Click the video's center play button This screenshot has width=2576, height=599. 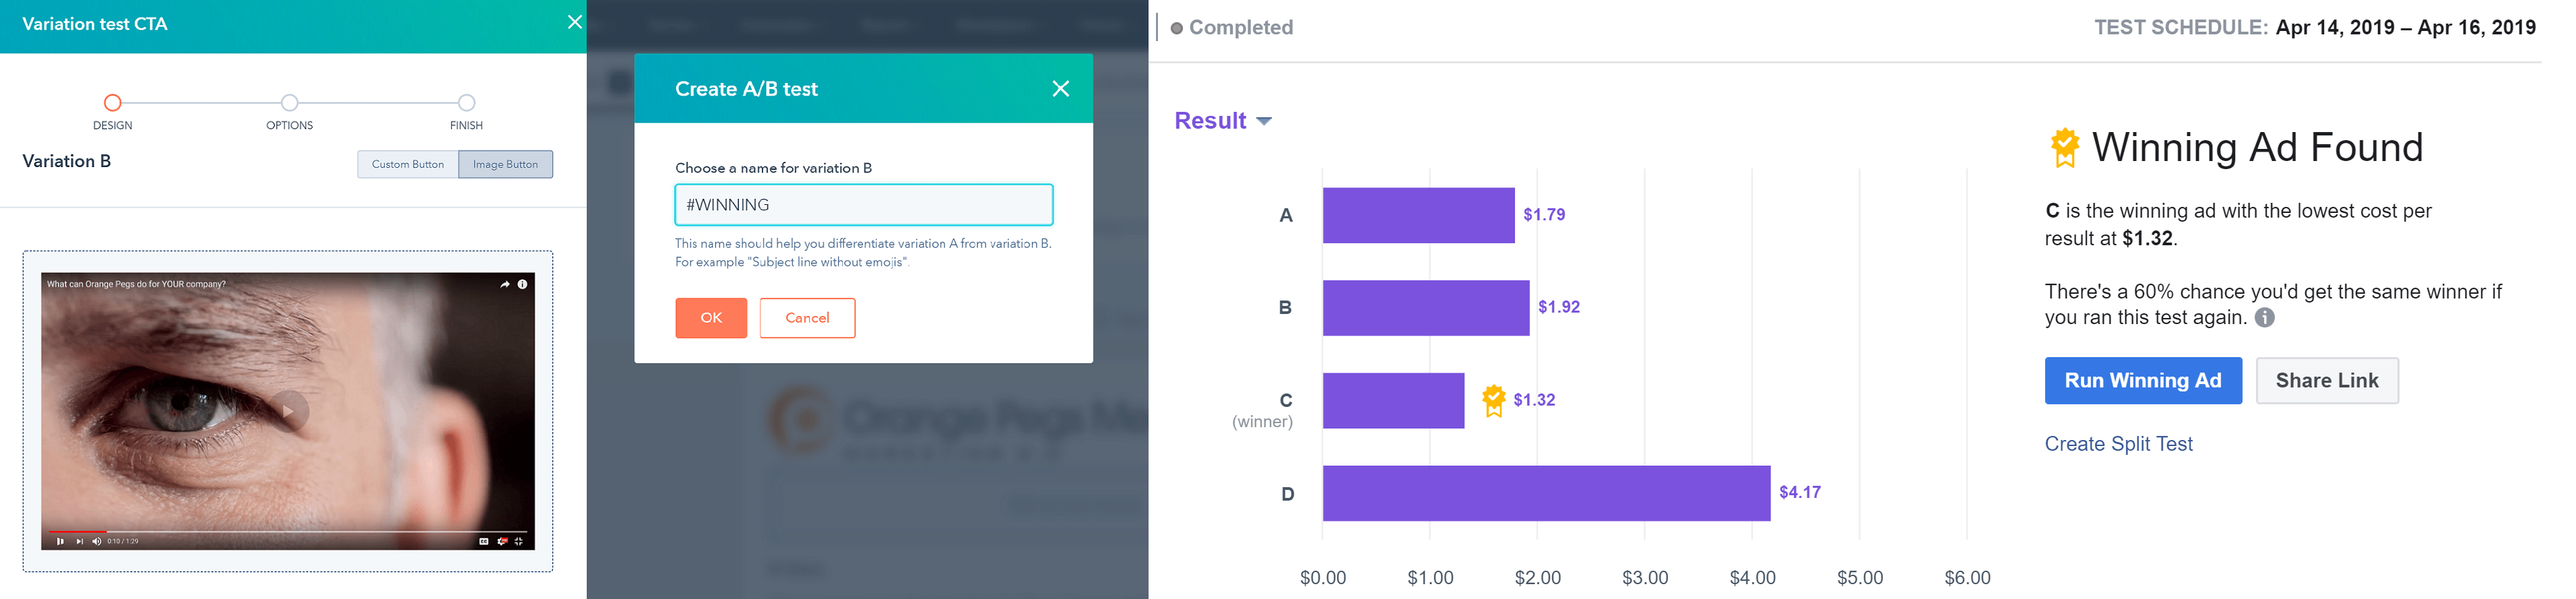pos(288,411)
